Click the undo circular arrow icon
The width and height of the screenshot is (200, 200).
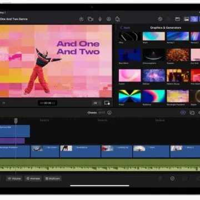tap(160, 19)
